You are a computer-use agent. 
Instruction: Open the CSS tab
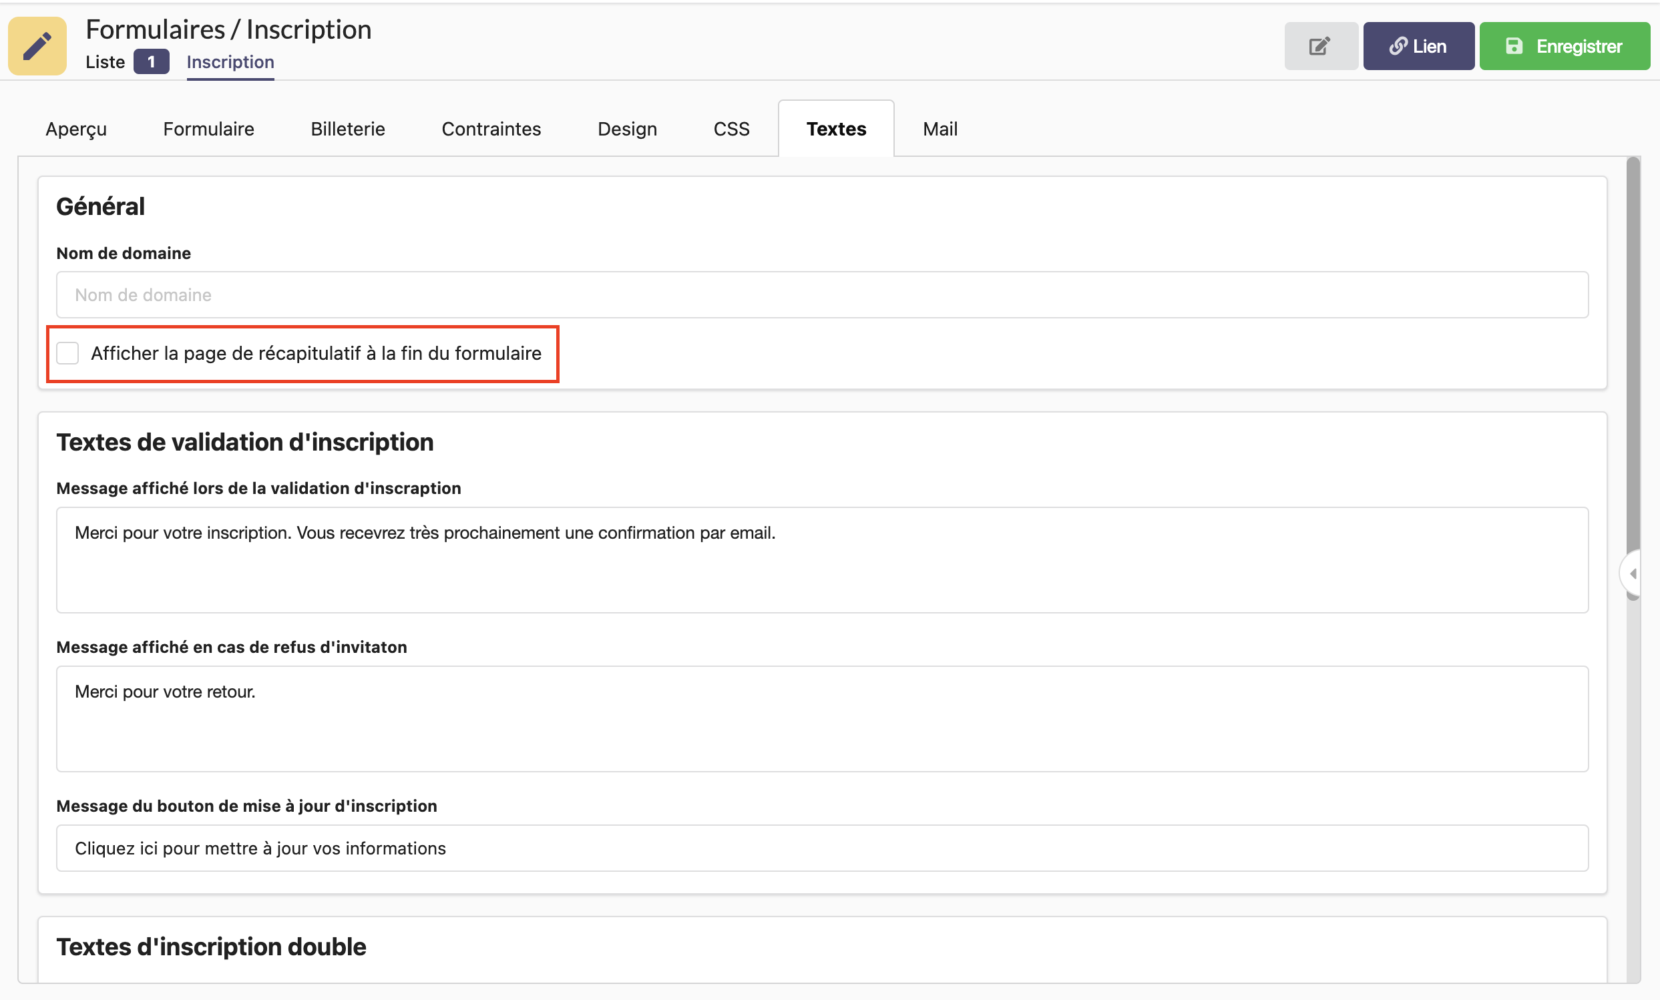[x=731, y=129]
